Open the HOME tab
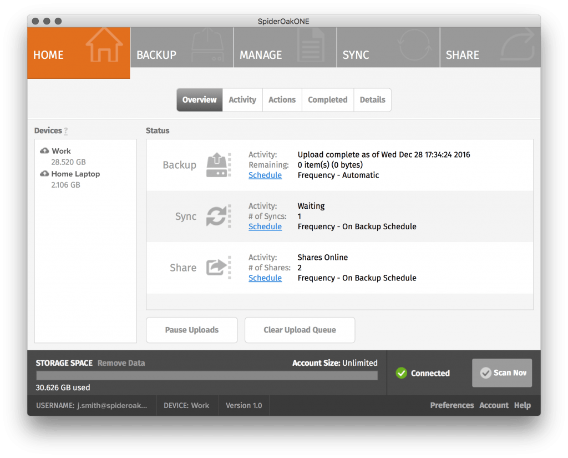Screen dimensions: 568x458 coord(79,53)
